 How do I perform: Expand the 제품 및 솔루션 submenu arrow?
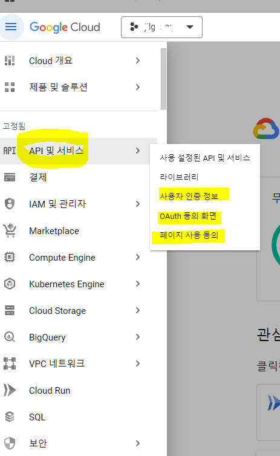pyautogui.click(x=138, y=87)
